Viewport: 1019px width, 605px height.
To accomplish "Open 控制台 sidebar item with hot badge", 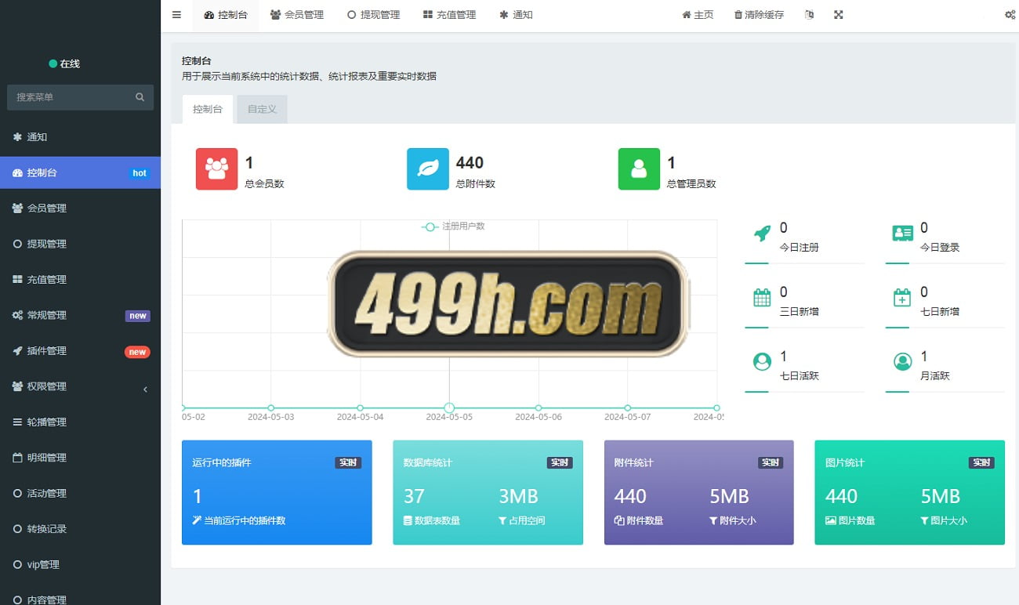I will [x=80, y=172].
